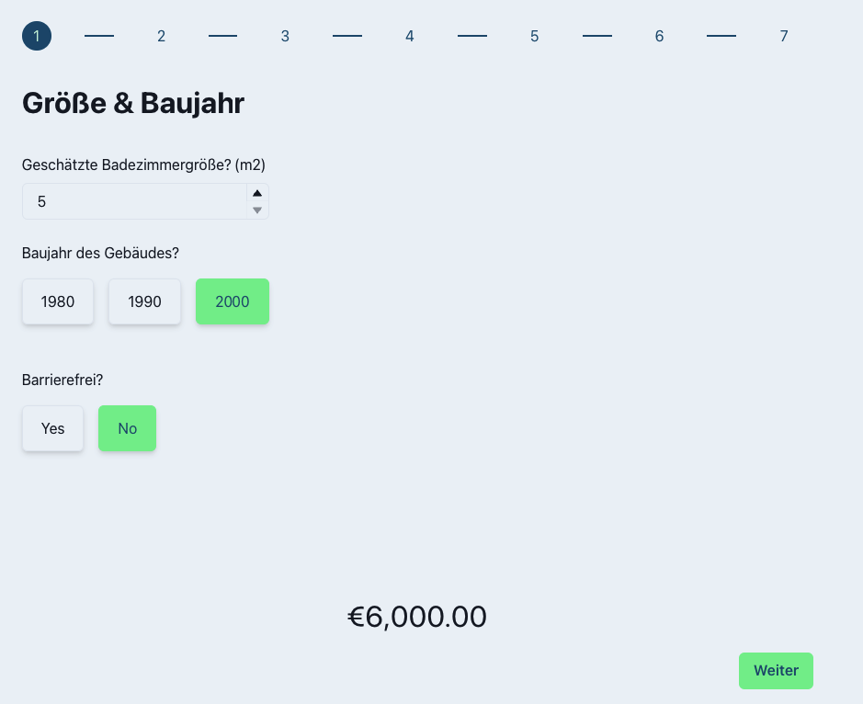Choose 1990 as construction year

[144, 301]
